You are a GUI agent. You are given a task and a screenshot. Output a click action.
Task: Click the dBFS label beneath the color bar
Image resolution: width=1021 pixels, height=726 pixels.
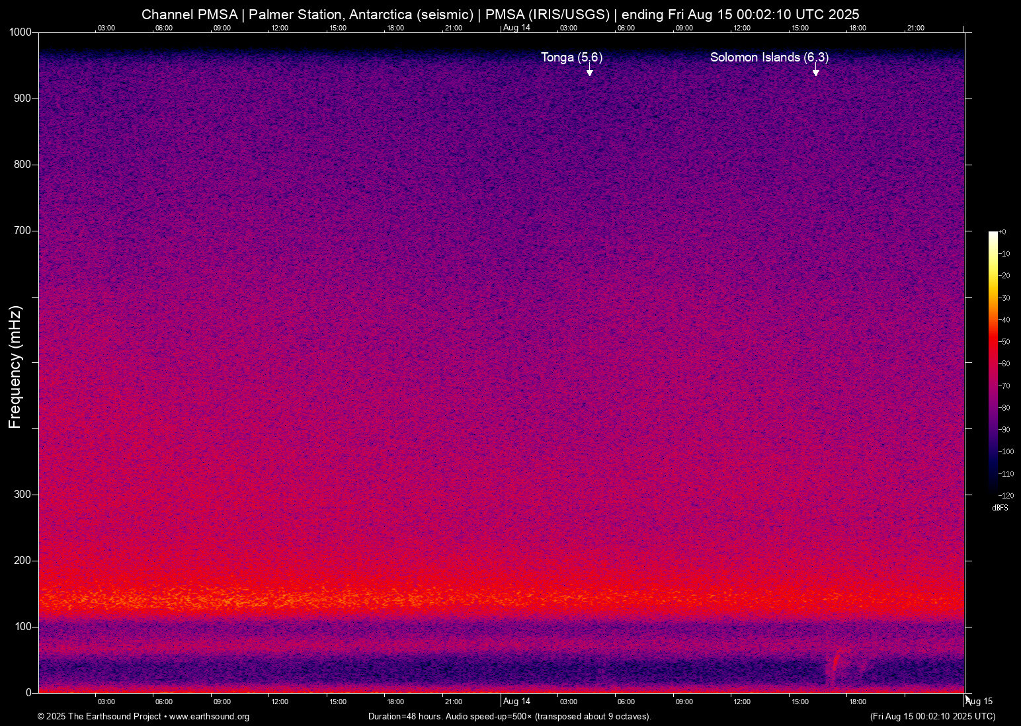pyautogui.click(x=1001, y=508)
